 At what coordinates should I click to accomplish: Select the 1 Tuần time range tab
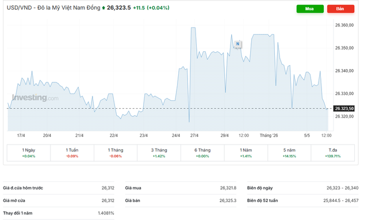tap(72, 153)
